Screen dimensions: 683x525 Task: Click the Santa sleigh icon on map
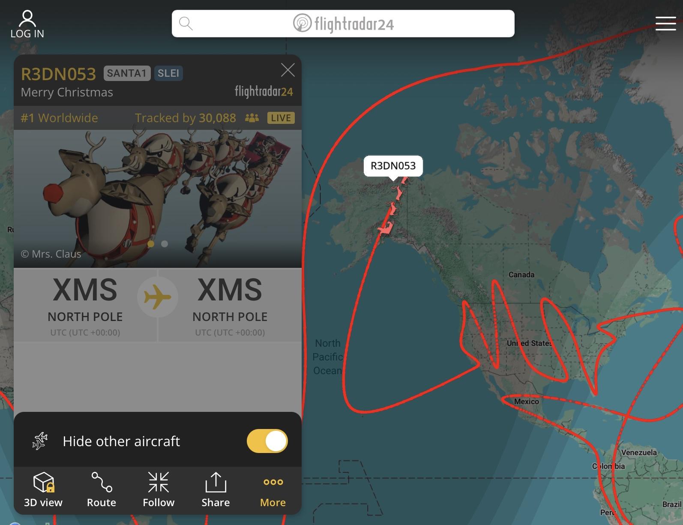[392, 207]
